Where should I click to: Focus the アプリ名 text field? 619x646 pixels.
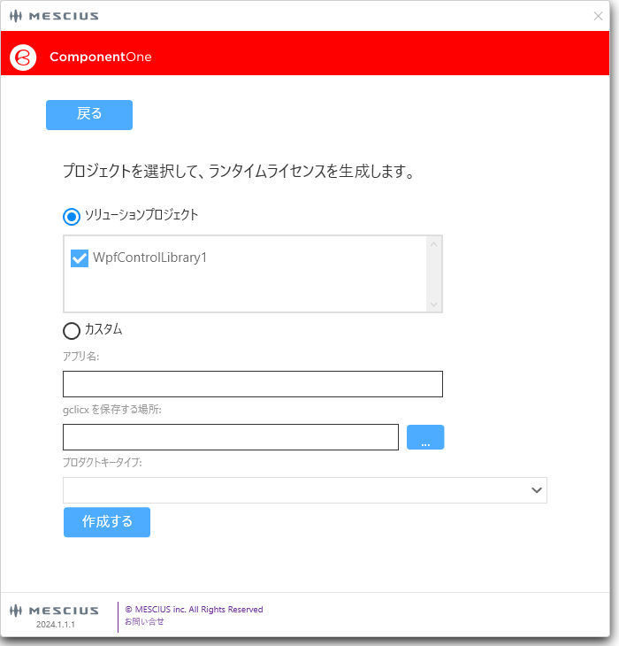tap(253, 384)
